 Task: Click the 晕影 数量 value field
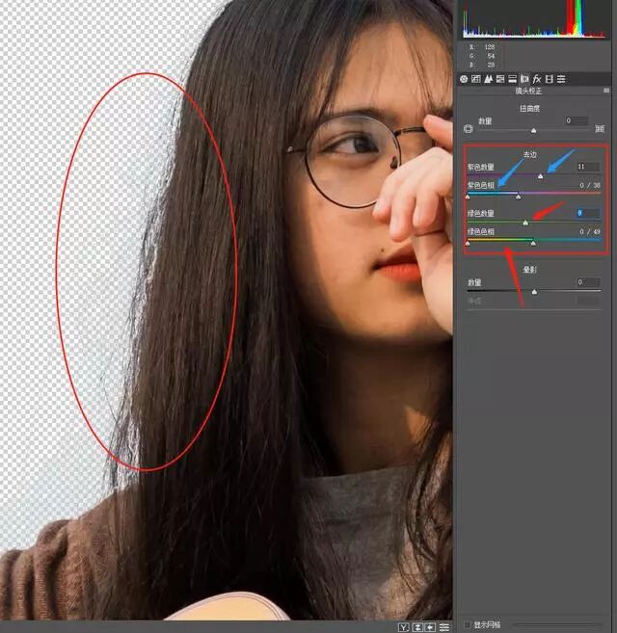(588, 282)
